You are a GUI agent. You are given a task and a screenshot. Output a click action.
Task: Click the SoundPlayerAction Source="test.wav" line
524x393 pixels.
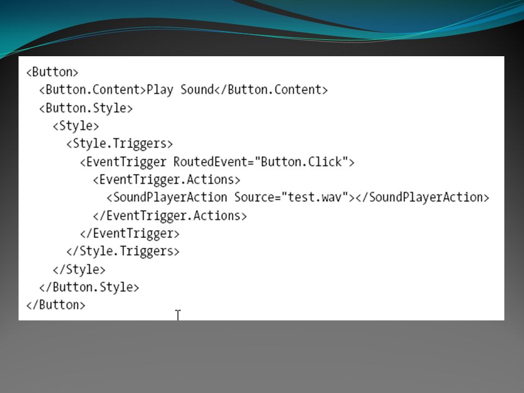(x=298, y=198)
